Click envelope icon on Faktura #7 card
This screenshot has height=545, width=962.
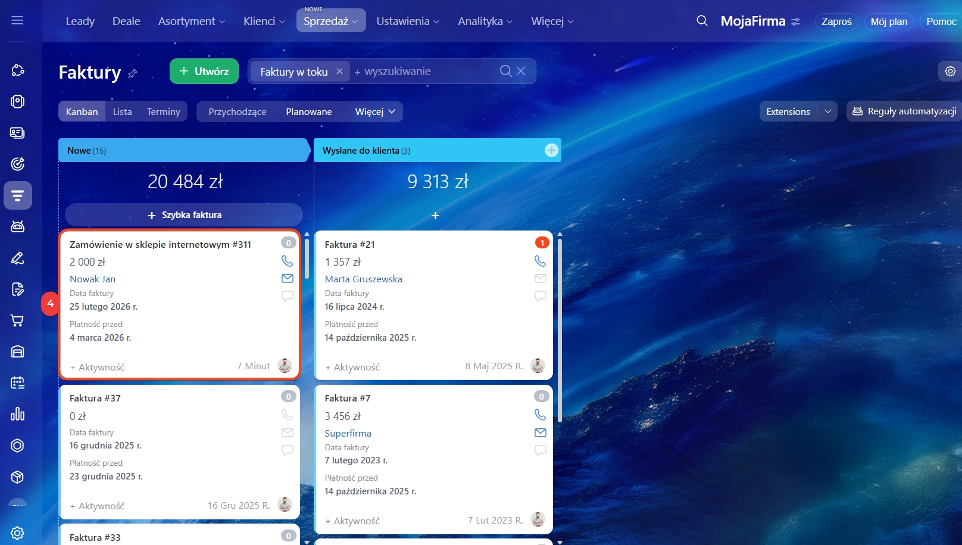[x=541, y=432]
